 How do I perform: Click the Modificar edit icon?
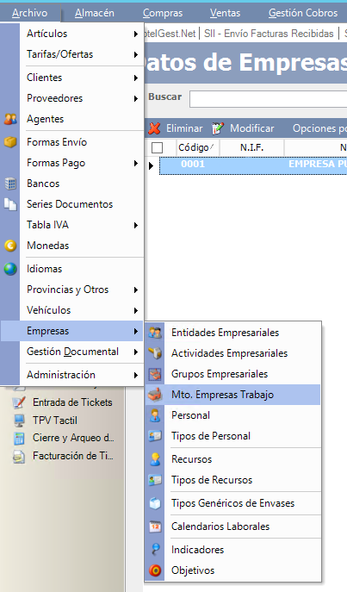[x=218, y=128]
